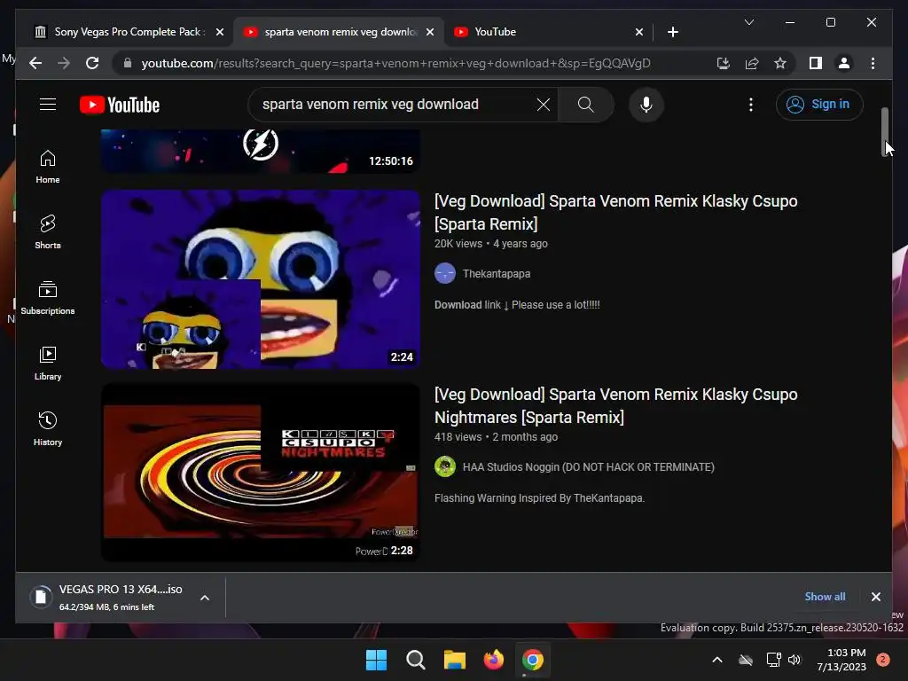Open the Klasky Csupo 2:24 video thumbnail
Screen dimensions: 908x681
pos(261,279)
